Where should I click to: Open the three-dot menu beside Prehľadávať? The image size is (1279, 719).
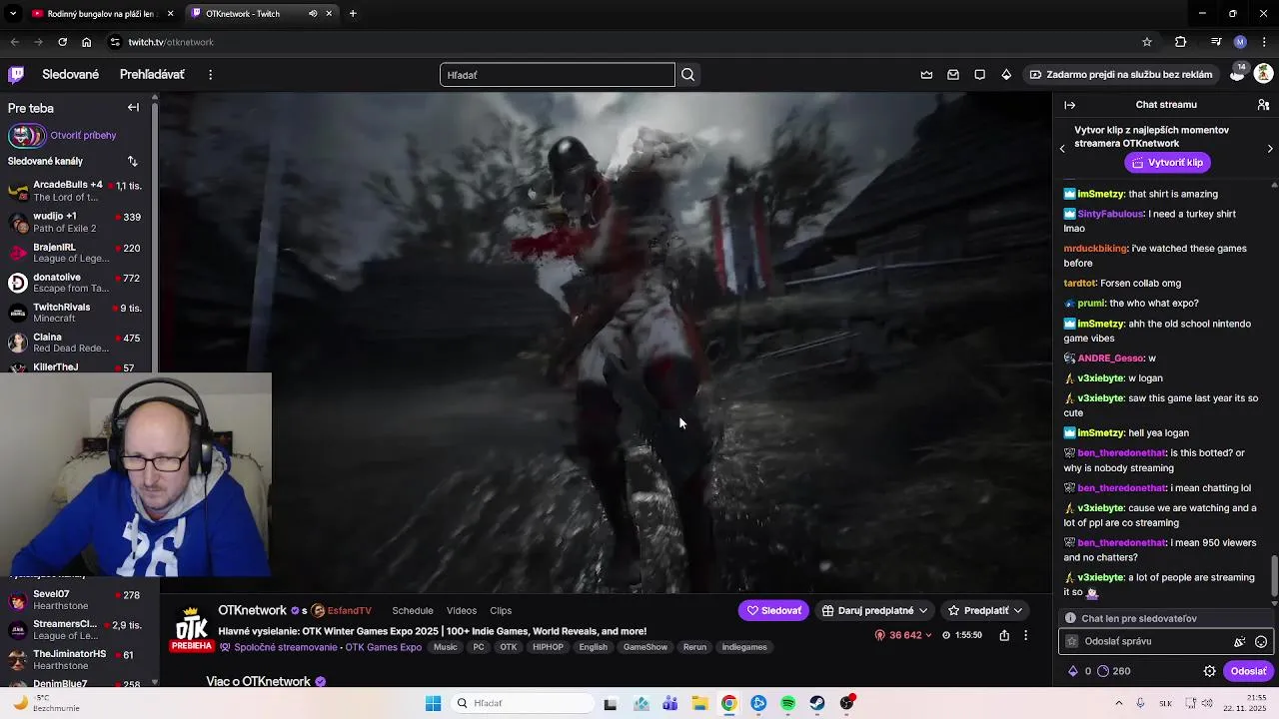click(210, 75)
